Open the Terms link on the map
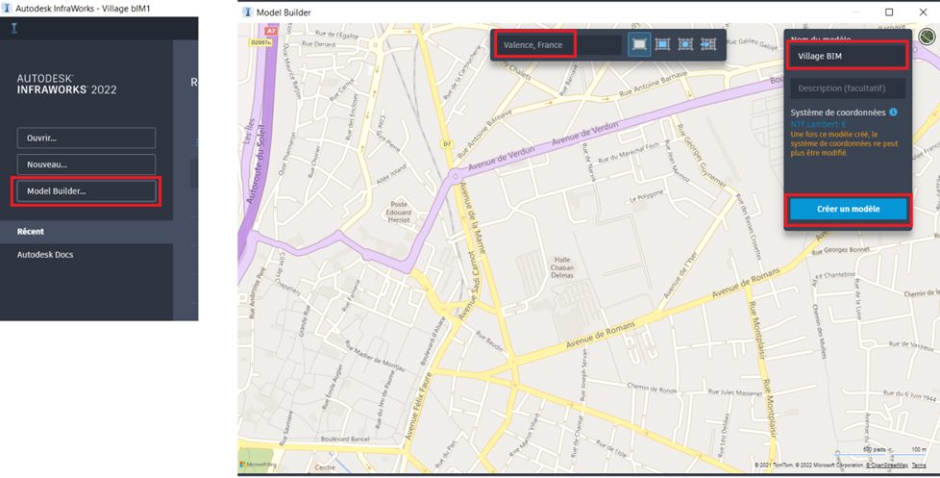This screenshot has height=478, width=940. [x=919, y=465]
